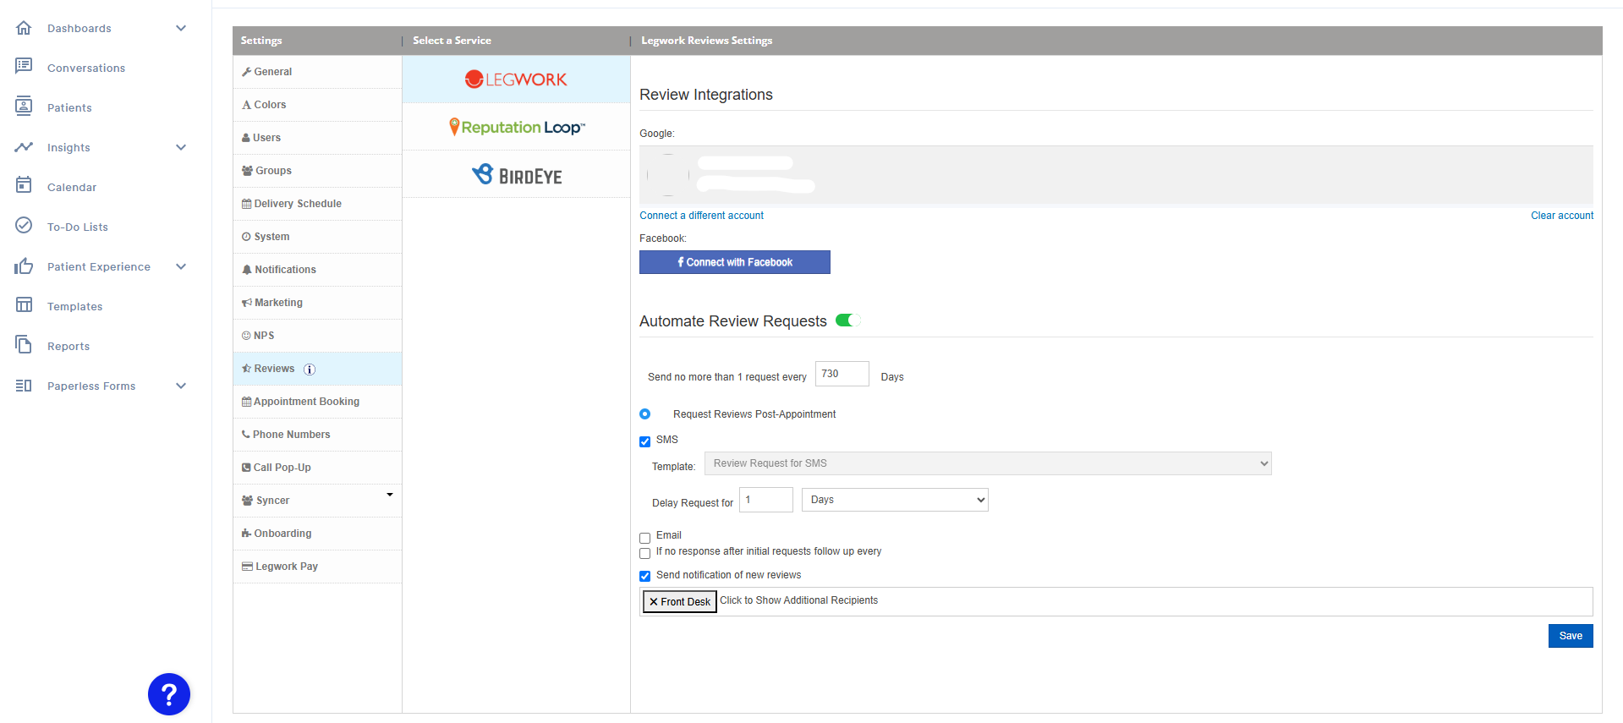Click the Conversations chat icon

(24, 66)
